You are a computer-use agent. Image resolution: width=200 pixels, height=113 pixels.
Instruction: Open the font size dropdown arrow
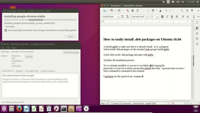157,17
